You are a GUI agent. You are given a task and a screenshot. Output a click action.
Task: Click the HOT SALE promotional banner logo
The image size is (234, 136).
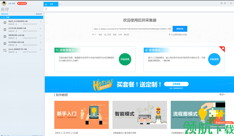(x=103, y=85)
